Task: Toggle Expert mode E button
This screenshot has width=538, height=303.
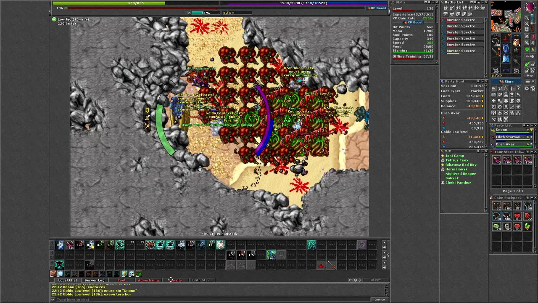Action: [533, 49]
